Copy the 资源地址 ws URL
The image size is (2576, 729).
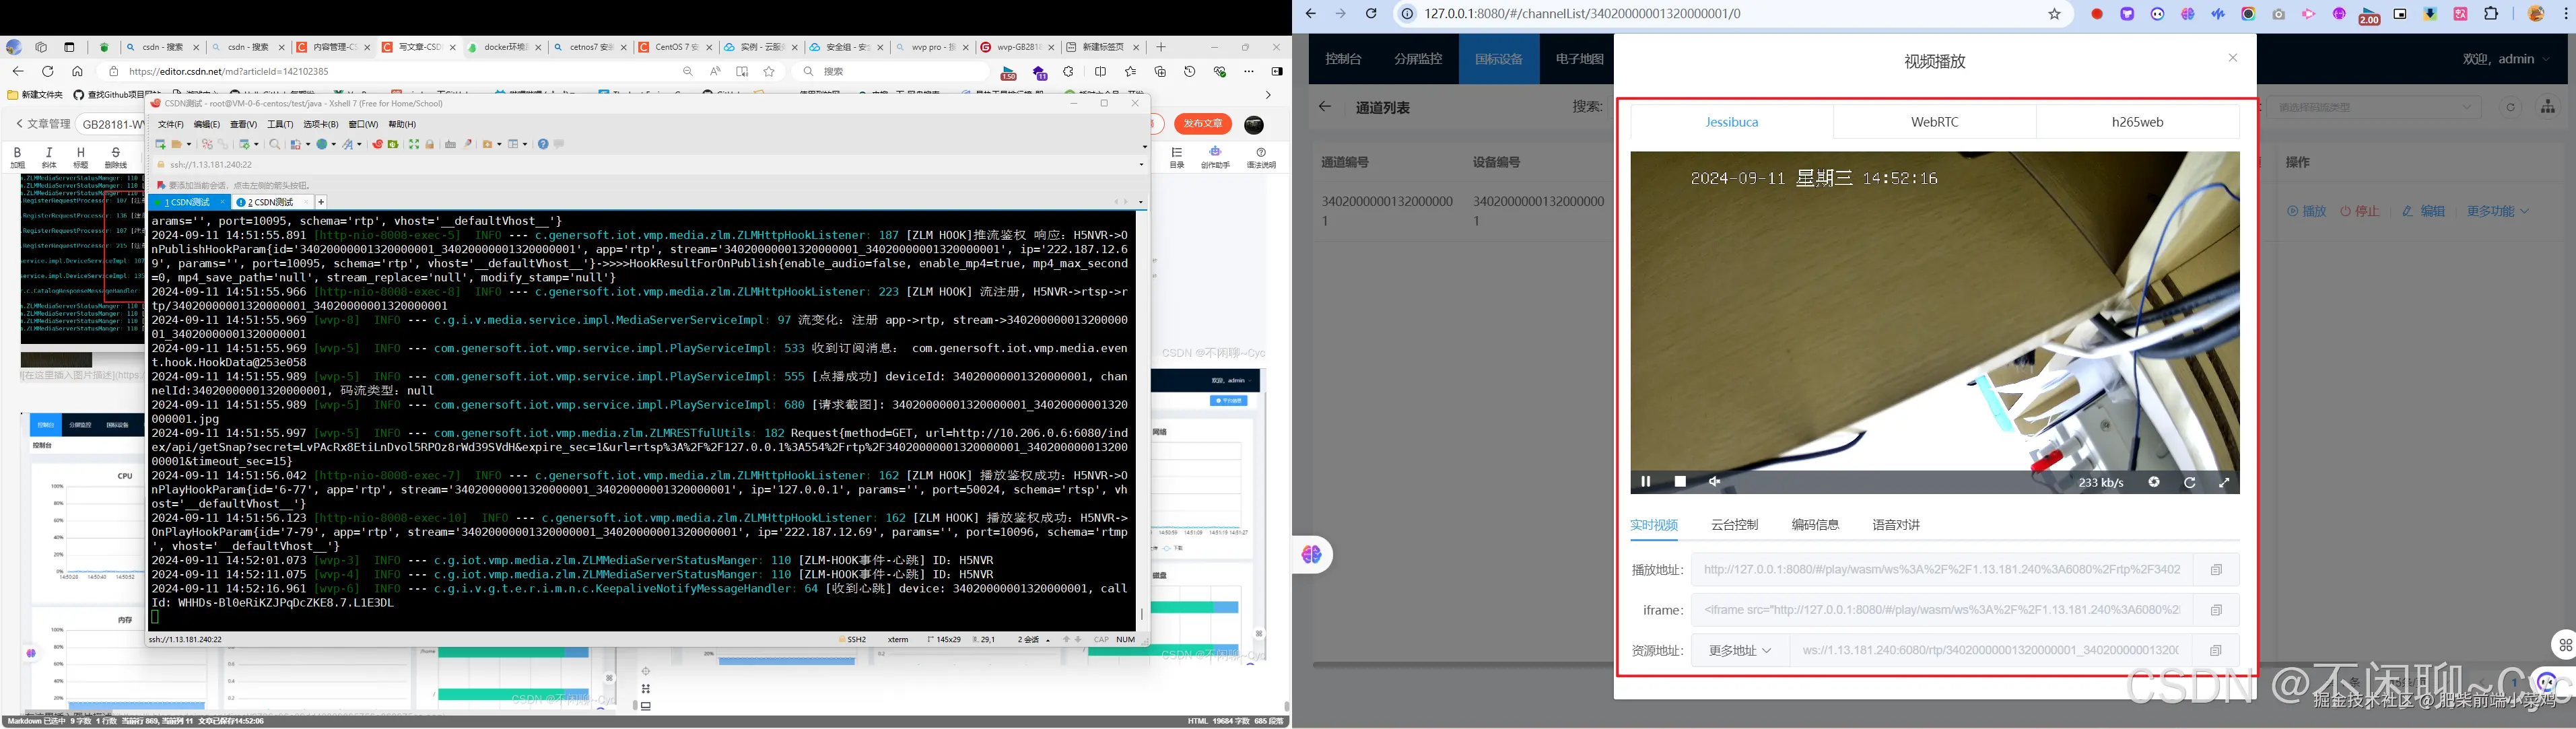point(2216,650)
